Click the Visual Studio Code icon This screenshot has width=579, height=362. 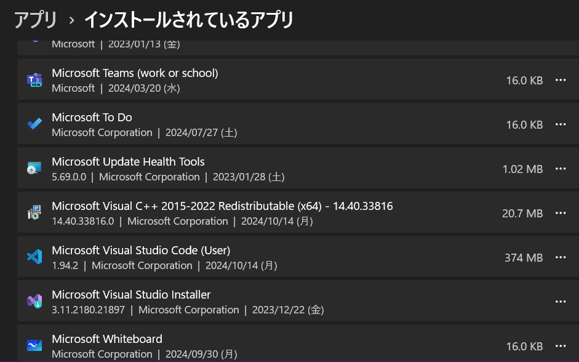point(34,257)
